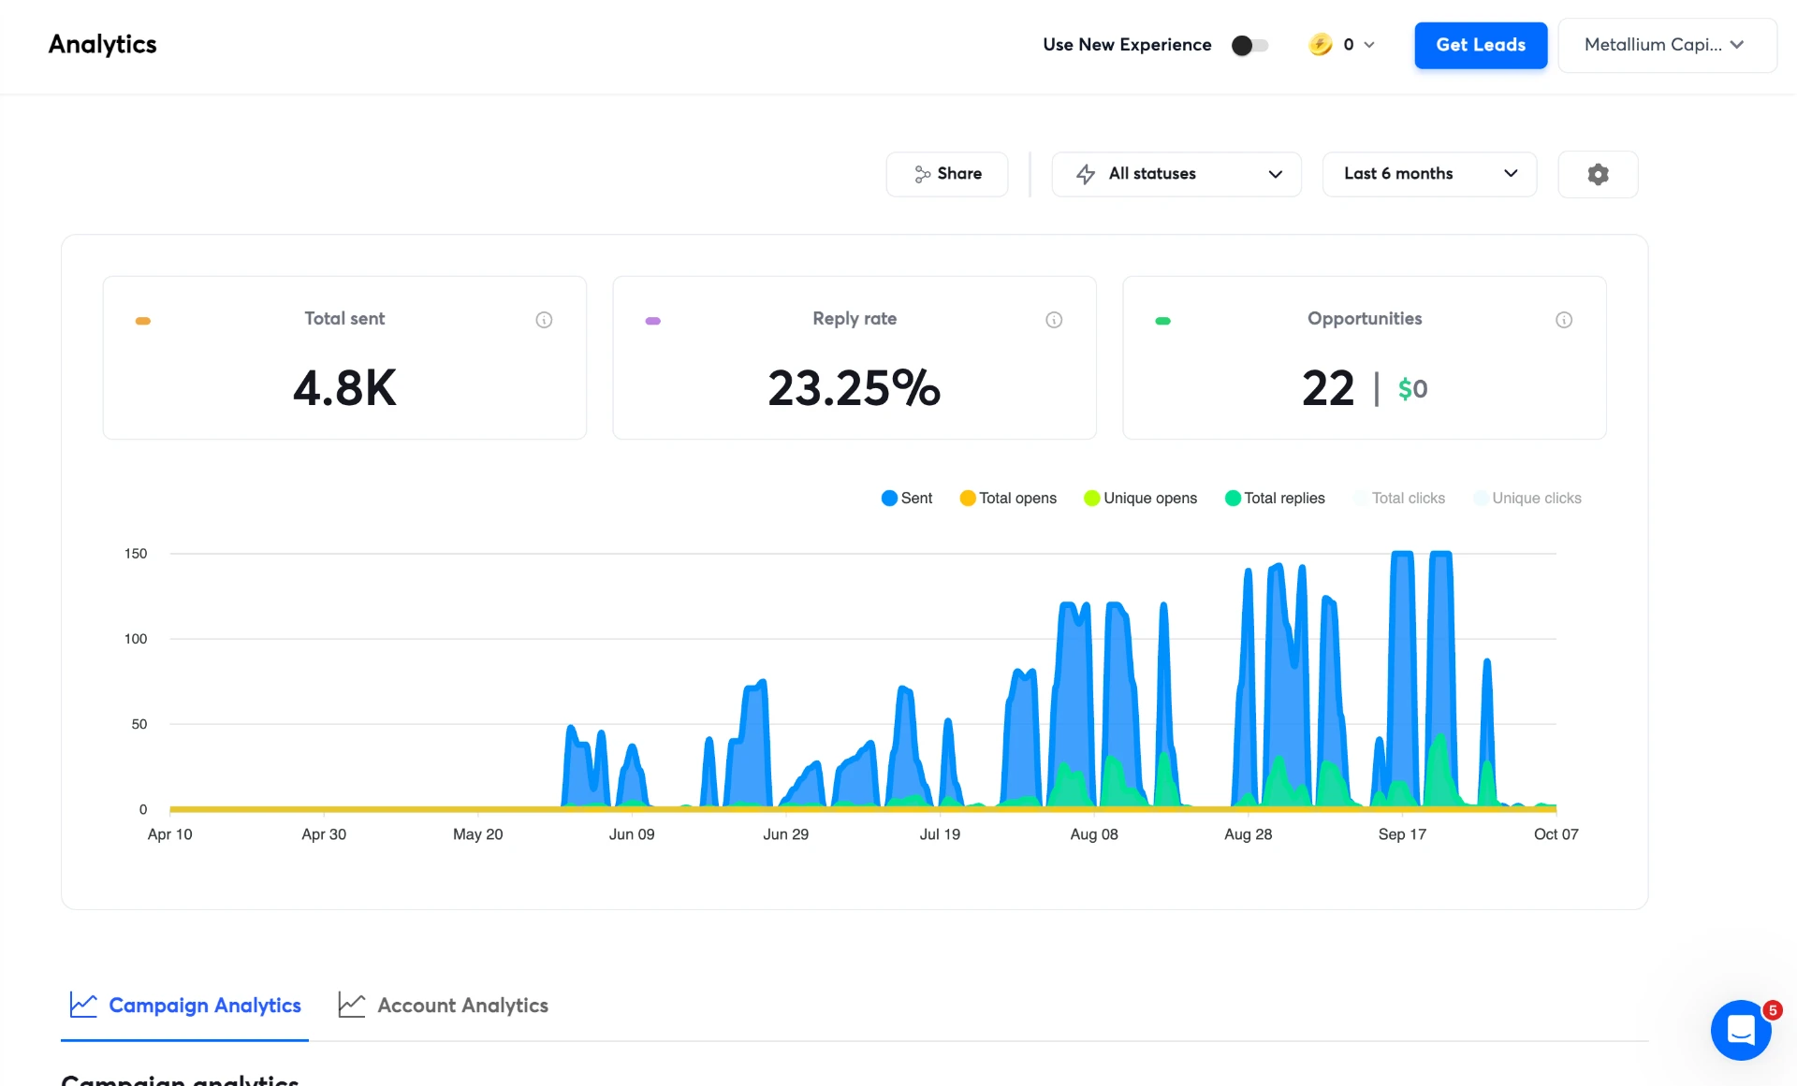Click the green Opportunities color indicator

[1163, 321]
